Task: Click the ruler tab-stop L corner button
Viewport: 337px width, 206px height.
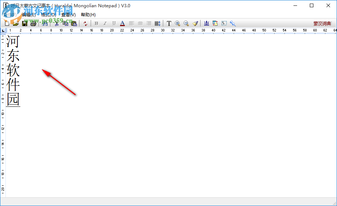Action: tap(3, 31)
